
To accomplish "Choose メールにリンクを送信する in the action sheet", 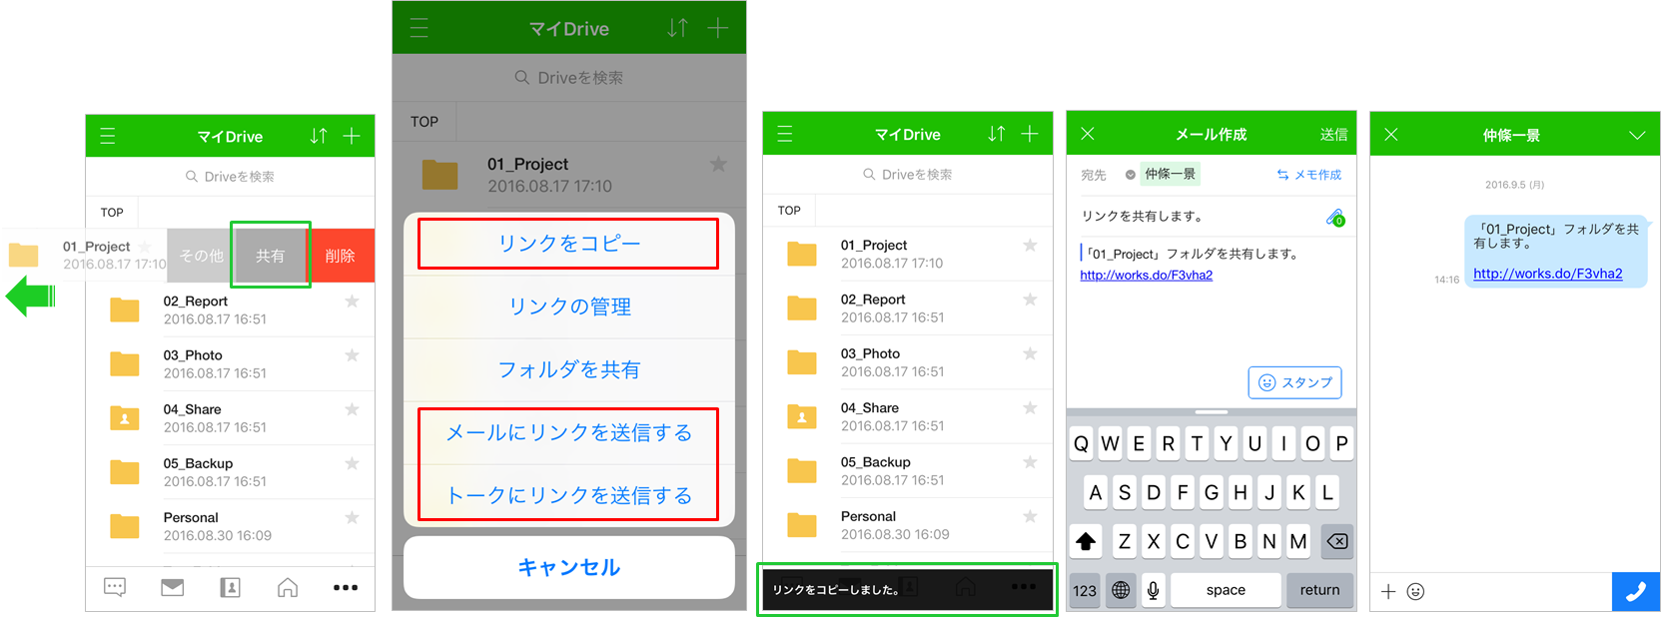I will 568,432.
